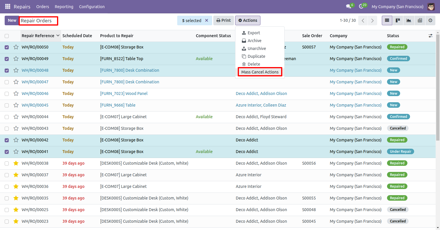Collapse the Actions dropdown
This screenshot has height=230, width=440.
point(248,20)
